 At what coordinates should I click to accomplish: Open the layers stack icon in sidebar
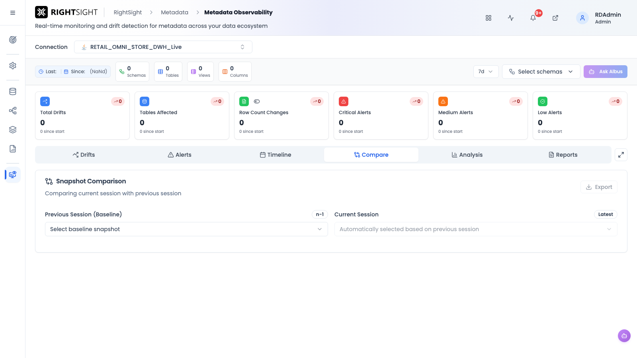tap(13, 130)
